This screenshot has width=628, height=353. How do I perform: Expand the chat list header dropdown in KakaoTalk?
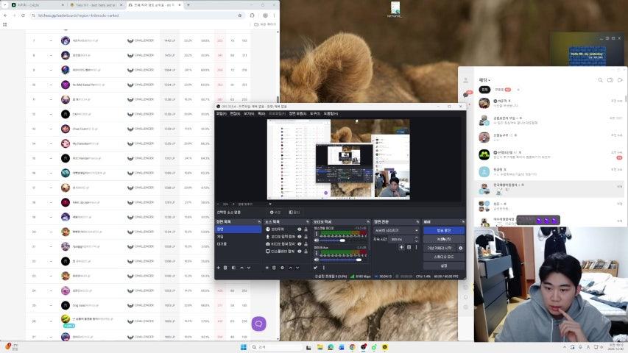pos(489,79)
